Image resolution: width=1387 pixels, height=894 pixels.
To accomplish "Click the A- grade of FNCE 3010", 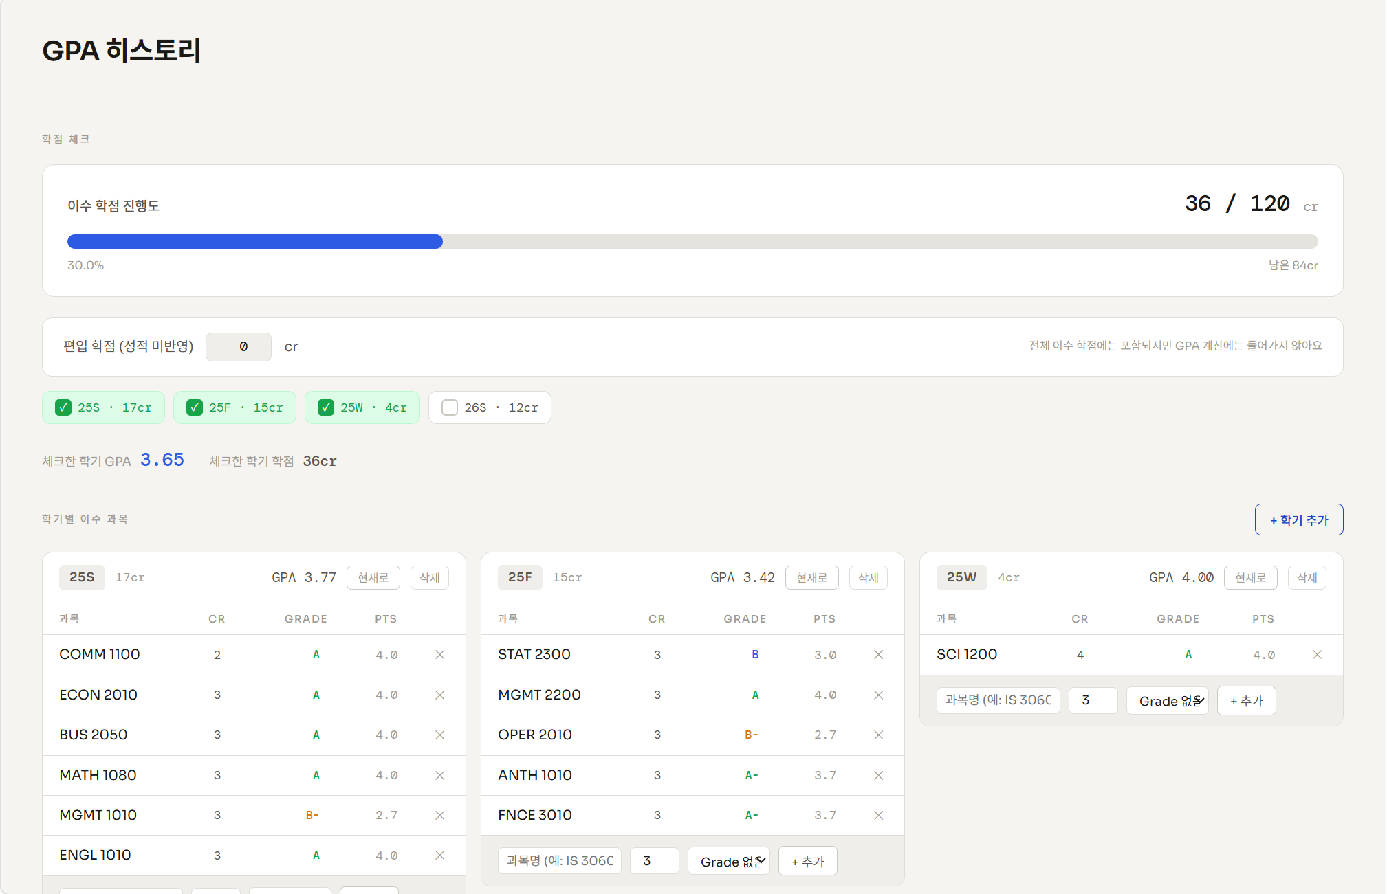I will pos(751,816).
